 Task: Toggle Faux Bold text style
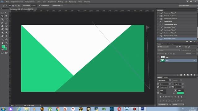160,97
